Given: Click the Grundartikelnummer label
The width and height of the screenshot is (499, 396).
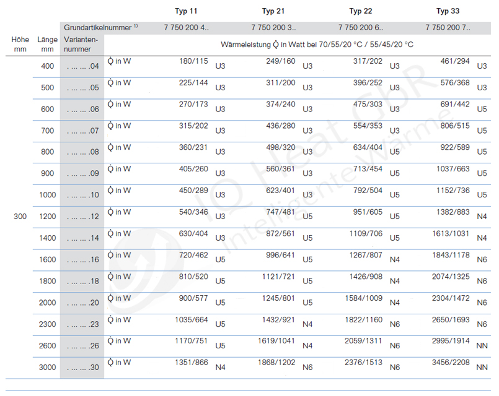Looking at the screenshot, I should (101, 28).
